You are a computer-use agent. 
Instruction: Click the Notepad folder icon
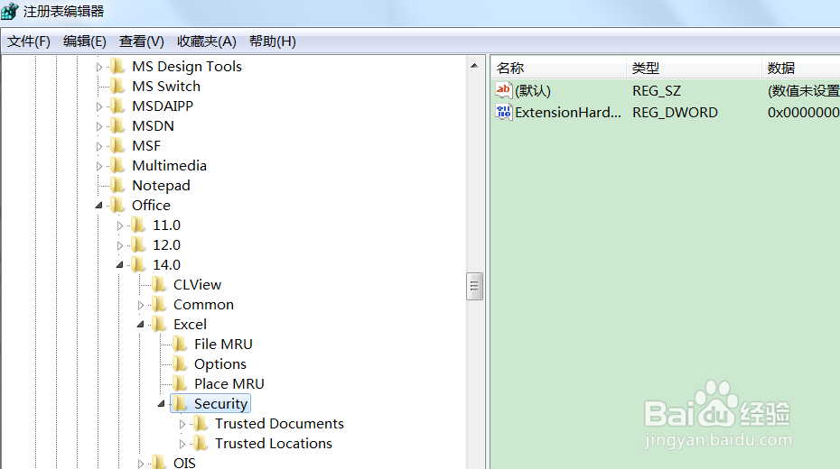pos(117,185)
